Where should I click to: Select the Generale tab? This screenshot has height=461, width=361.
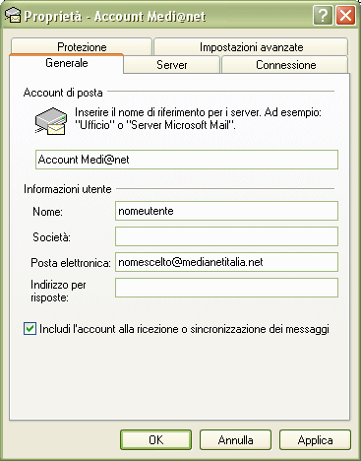67,63
